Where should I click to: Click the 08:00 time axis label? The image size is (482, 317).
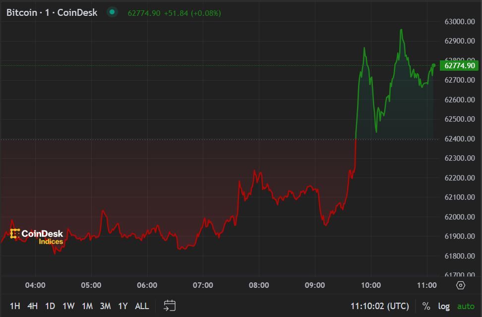(x=259, y=285)
